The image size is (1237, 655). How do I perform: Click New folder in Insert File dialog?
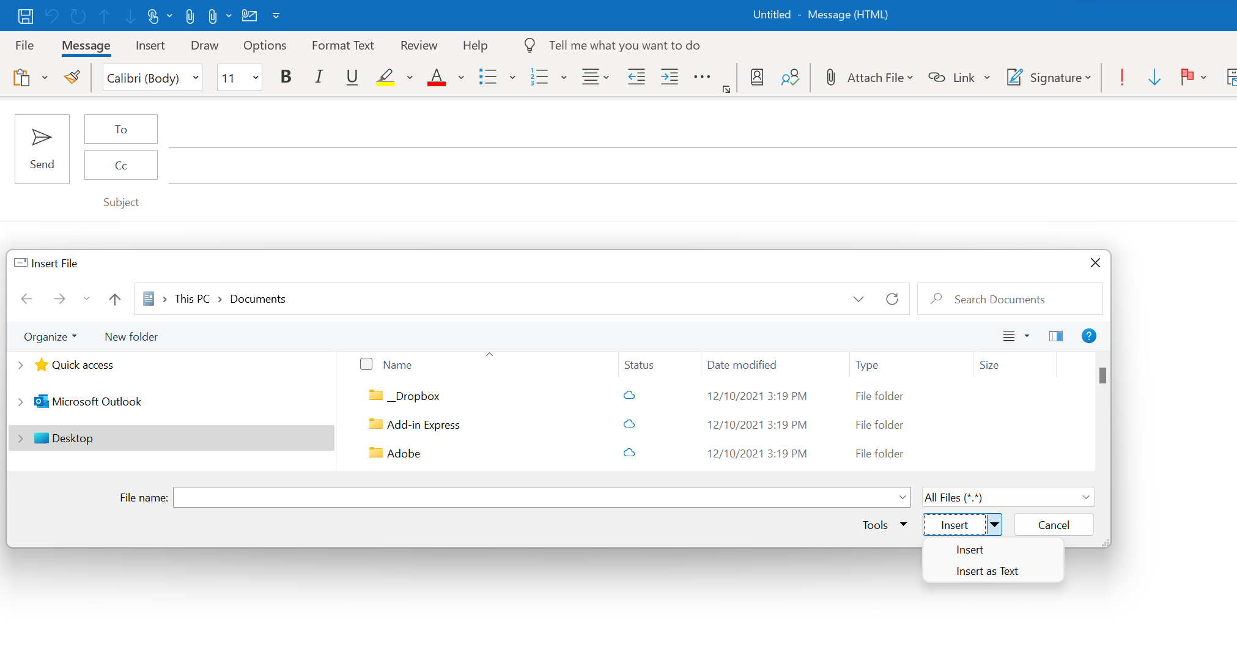click(x=131, y=337)
